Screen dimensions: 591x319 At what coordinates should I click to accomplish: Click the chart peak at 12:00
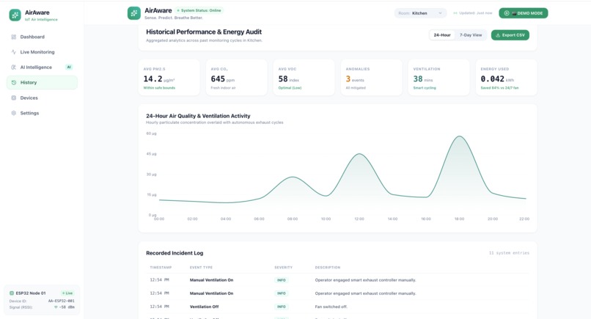point(359,154)
